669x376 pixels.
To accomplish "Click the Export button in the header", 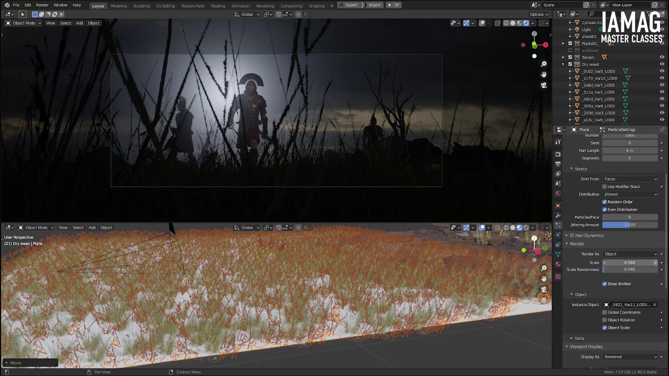I will (351, 5).
